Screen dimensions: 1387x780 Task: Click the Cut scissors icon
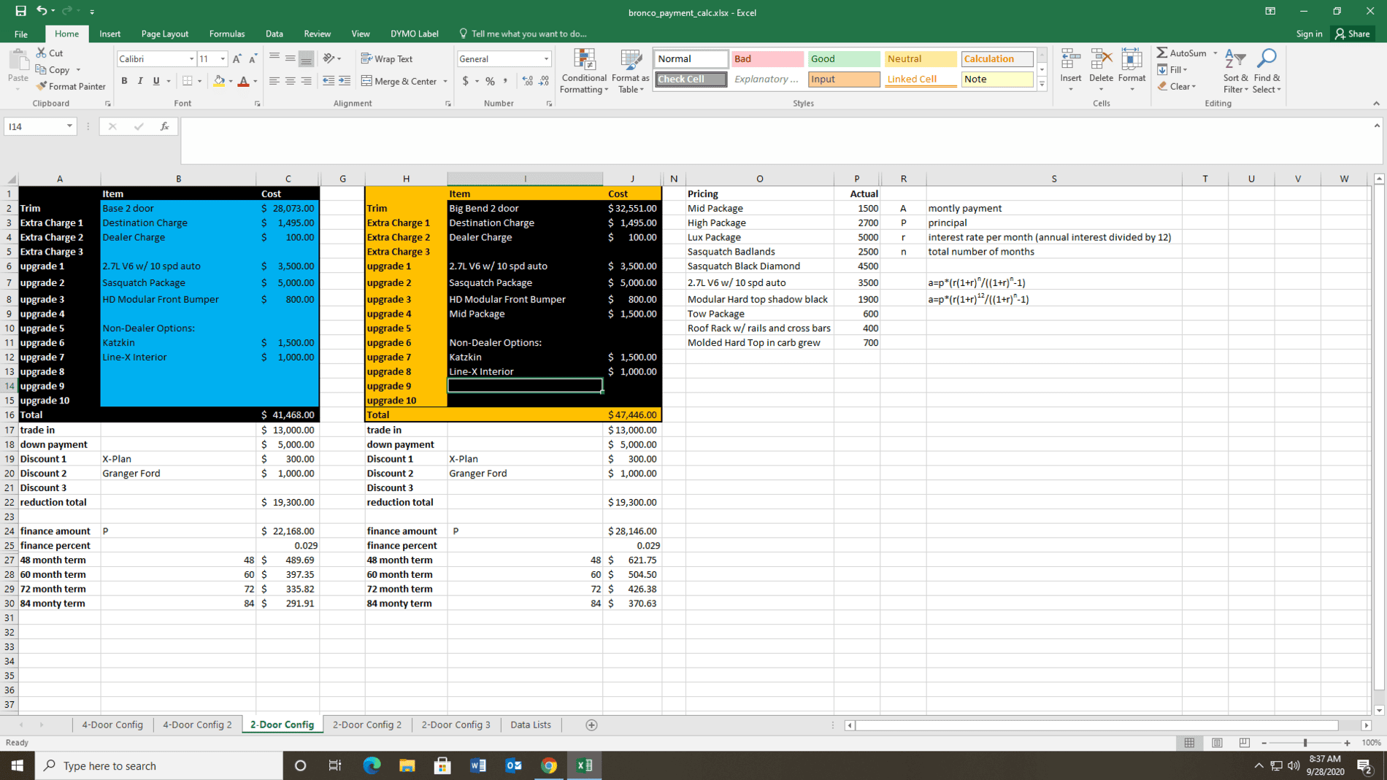pos(42,53)
